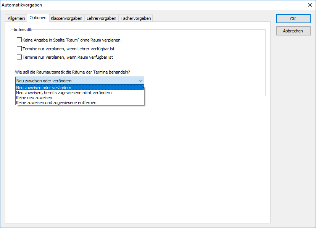Switch to the Allgemein tab
This screenshot has width=316, height=228.
[x=16, y=18]
